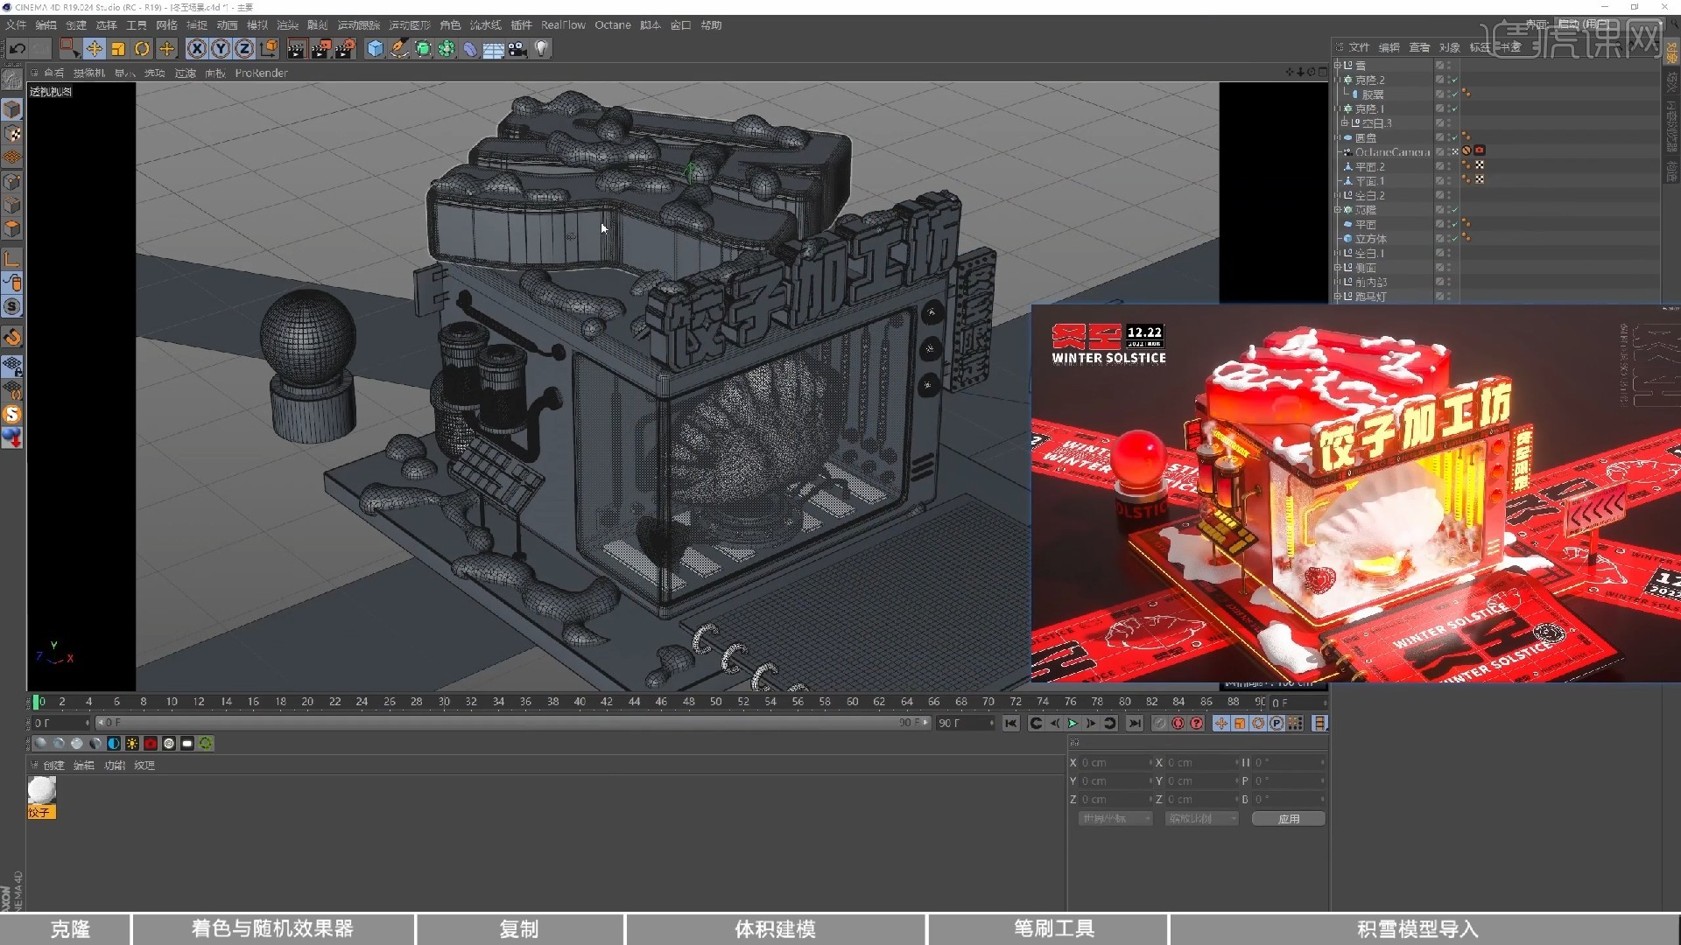Expand the 前内部 group

(x=1337, y=283)
